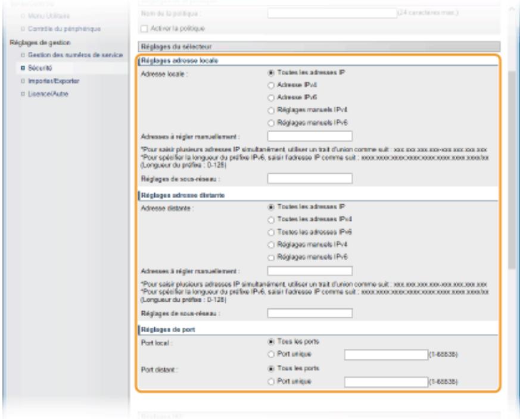Select remote Toutes les adresses IPv6
This screenshot has width=520, height=419.
pyautogui.click(x=271, y=232)
